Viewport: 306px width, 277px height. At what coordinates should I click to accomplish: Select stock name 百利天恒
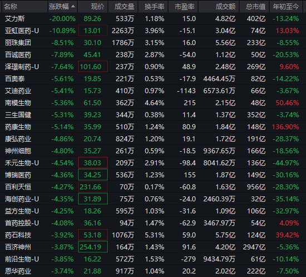tap(18, 187)
